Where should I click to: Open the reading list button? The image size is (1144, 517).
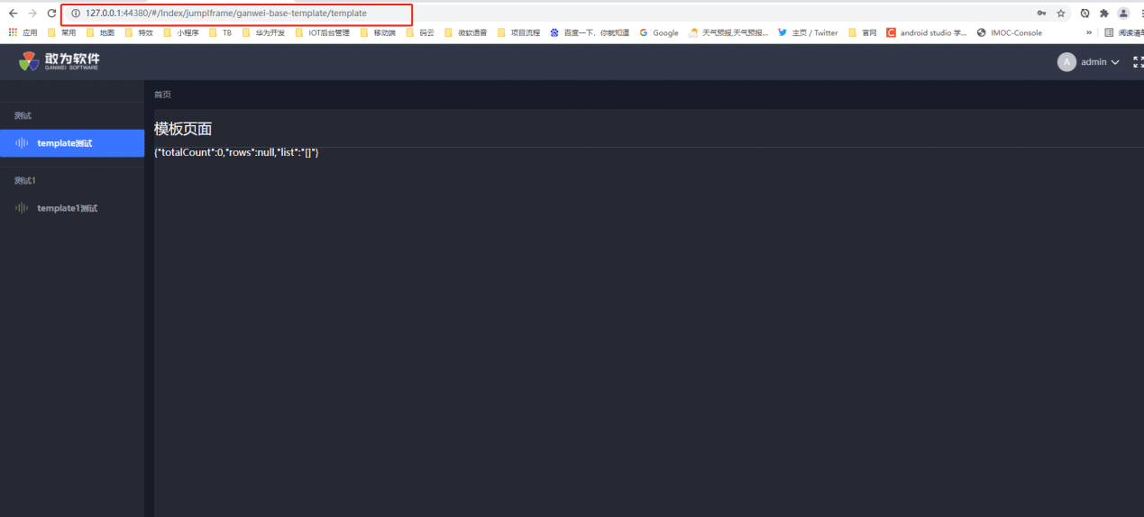1123,32
